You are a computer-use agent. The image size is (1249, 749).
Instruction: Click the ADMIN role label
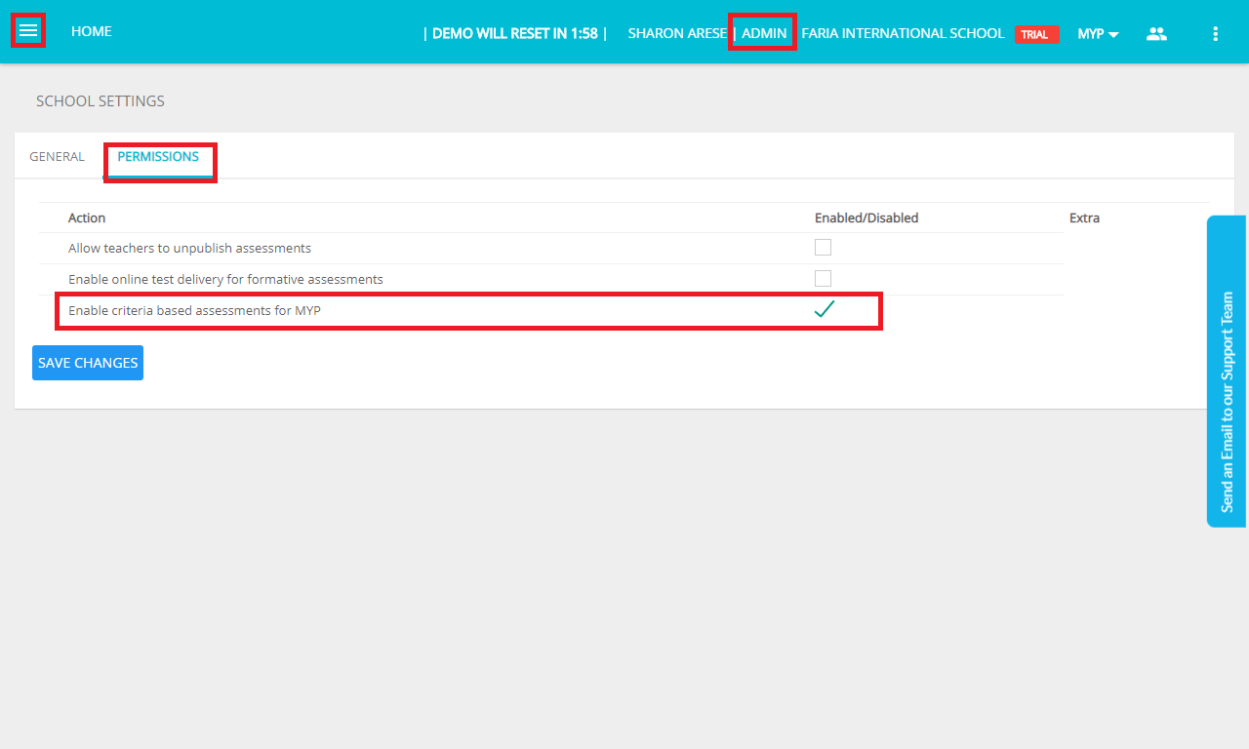pyautogui.click(x=763, y=33)
